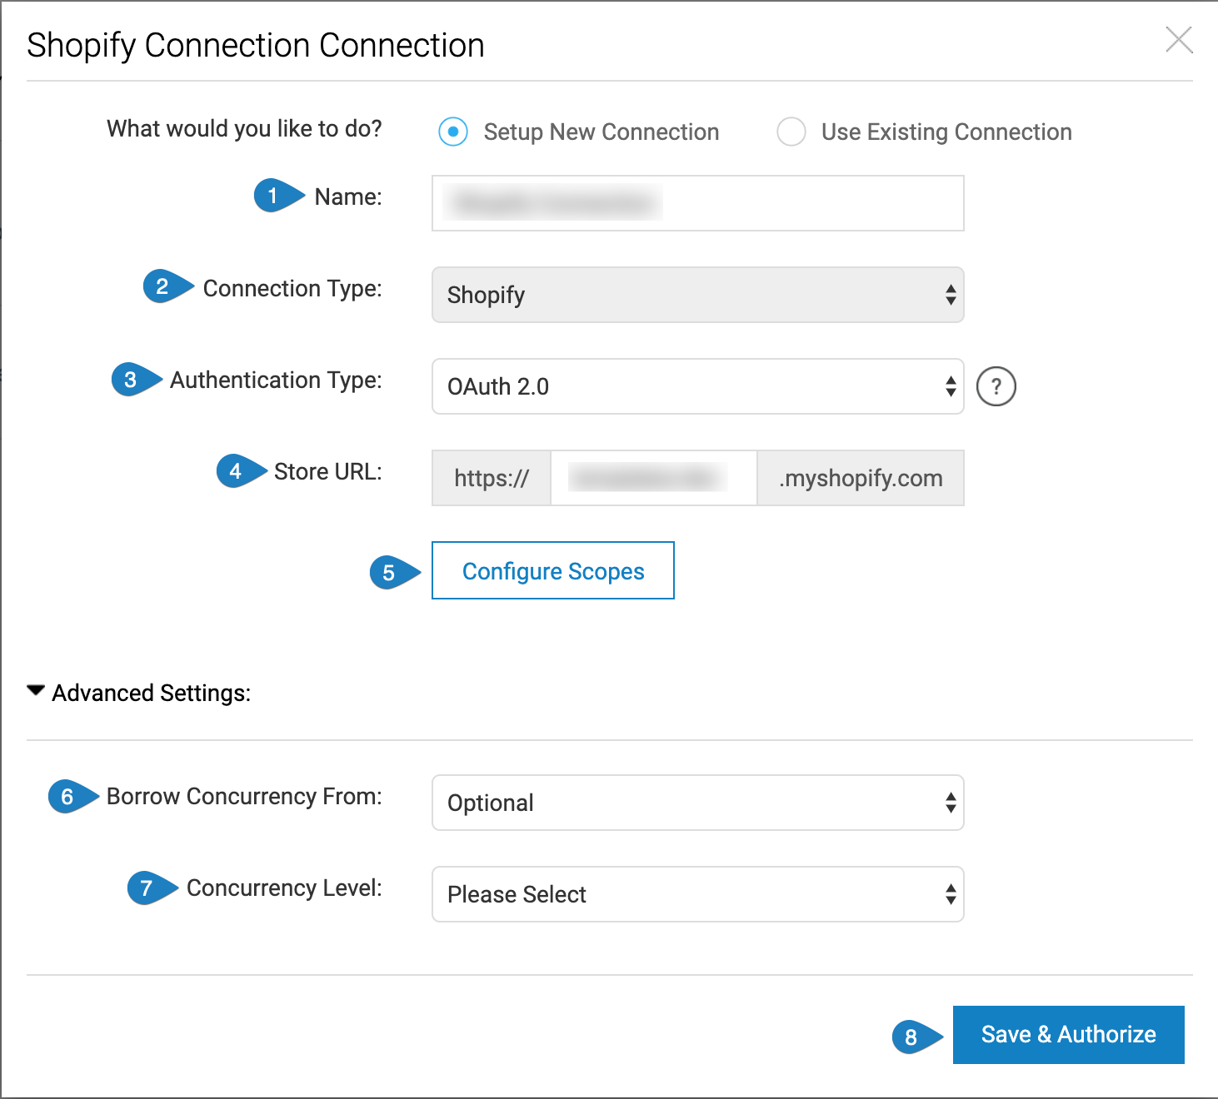Click the Configure Scopes button
Viewport: 1218px width, 1099px height.
point(552,571)
